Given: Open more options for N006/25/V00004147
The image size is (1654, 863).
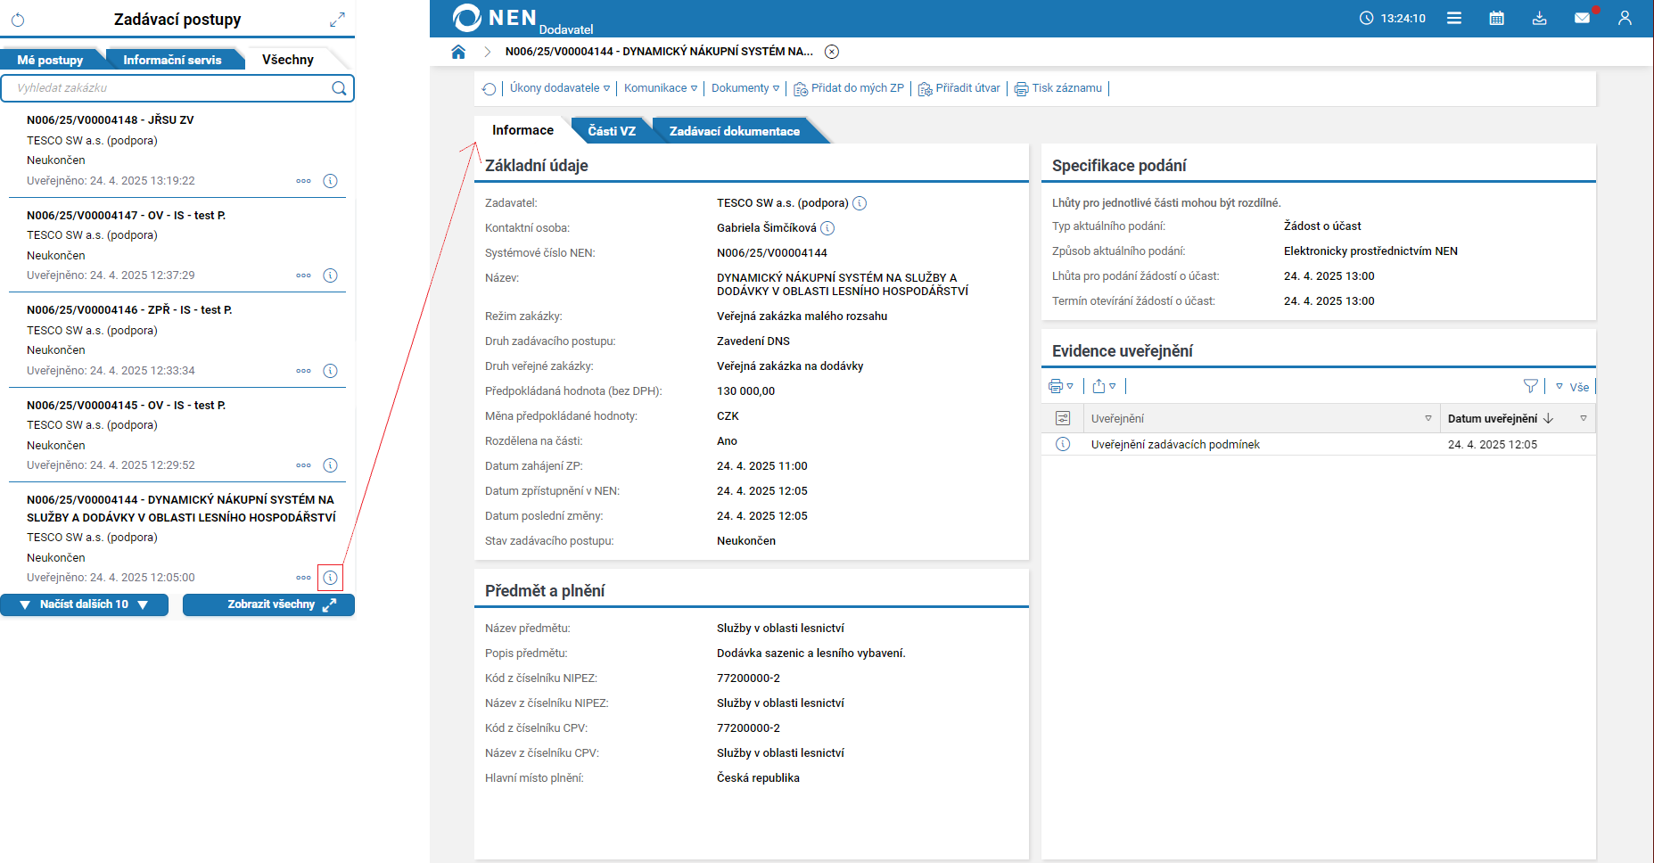Looking at the screenshot, I should (304, 275).
